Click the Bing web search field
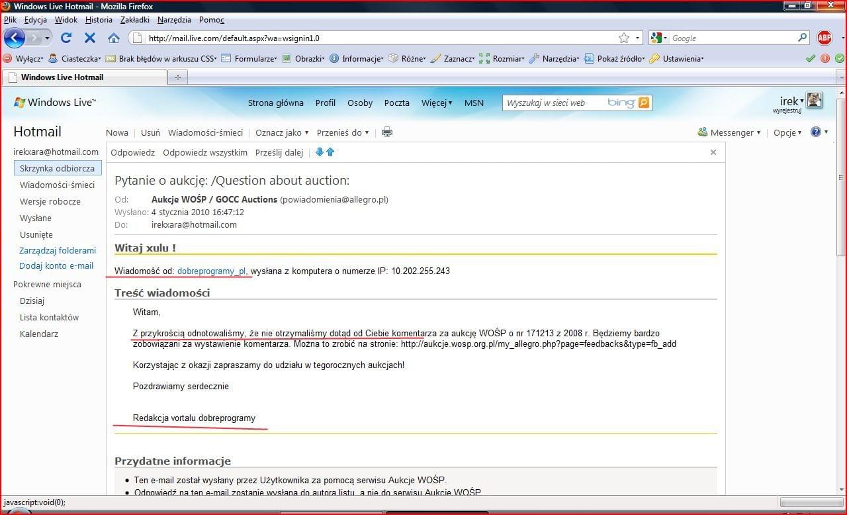 coord(553,103)
